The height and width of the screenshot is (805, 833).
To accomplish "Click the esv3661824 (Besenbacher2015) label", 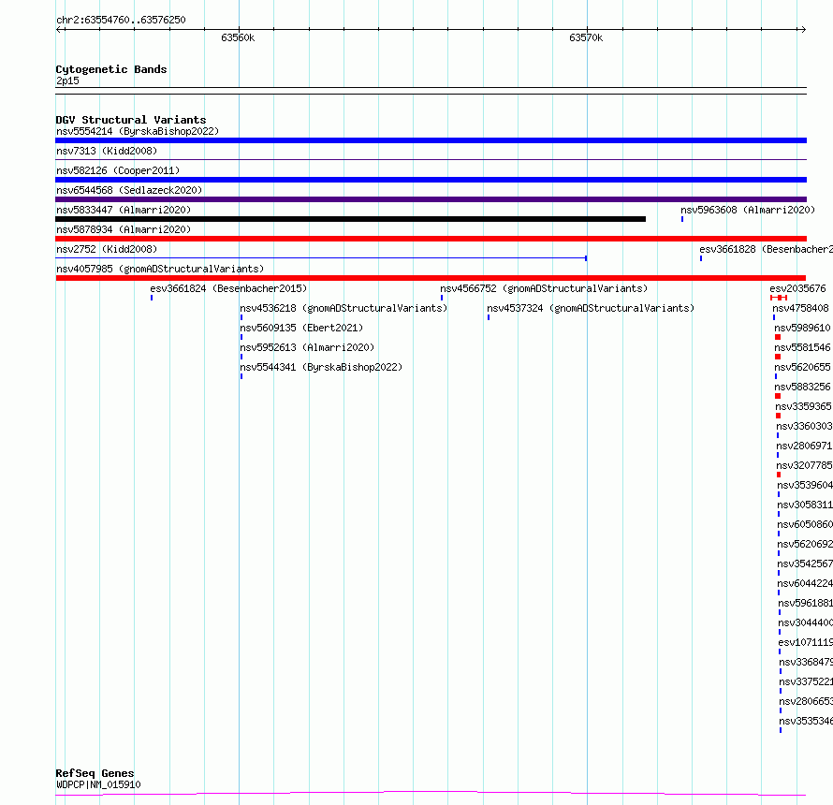I will (x=228, y=288).
